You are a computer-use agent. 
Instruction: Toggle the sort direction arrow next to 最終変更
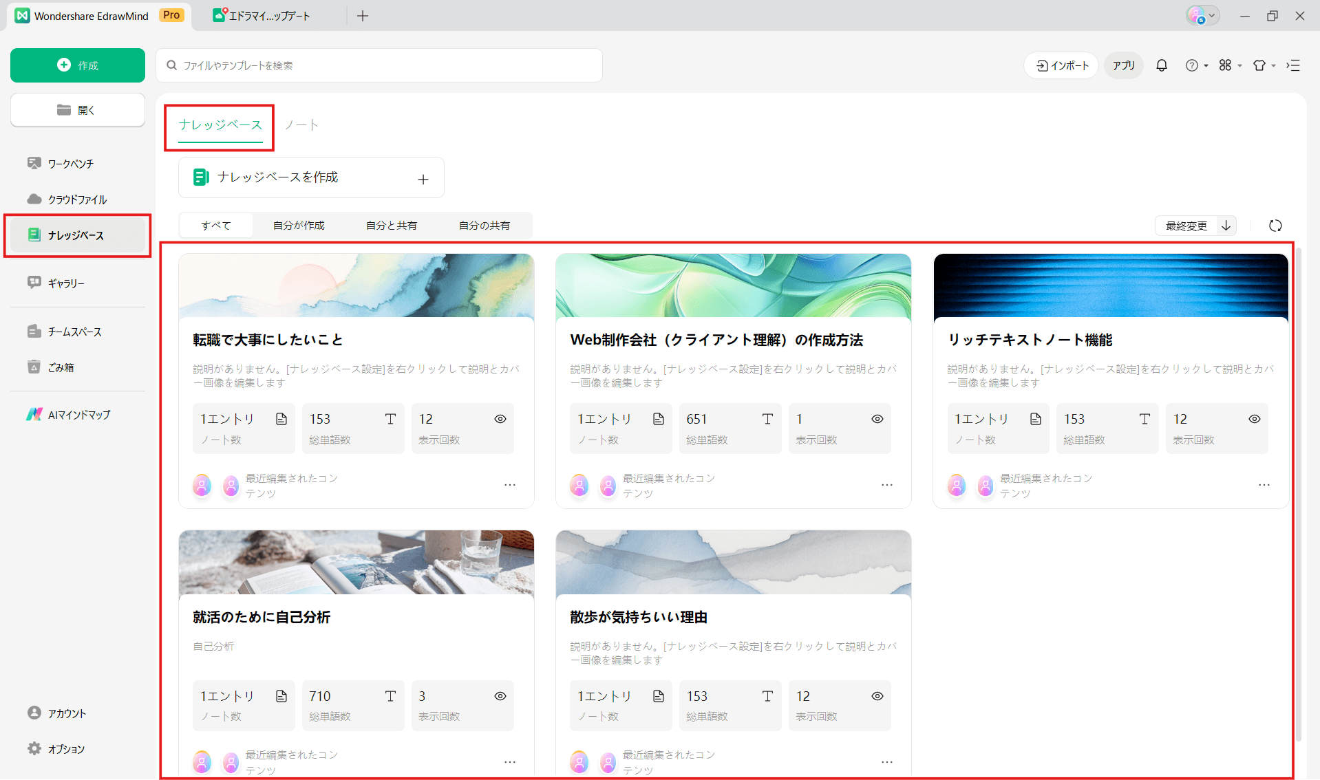[x=1226, y=226]
